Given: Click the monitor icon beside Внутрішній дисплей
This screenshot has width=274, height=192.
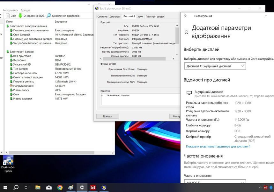Looking at the screenshot, I should pyautogui.click(x=189, y=93).
